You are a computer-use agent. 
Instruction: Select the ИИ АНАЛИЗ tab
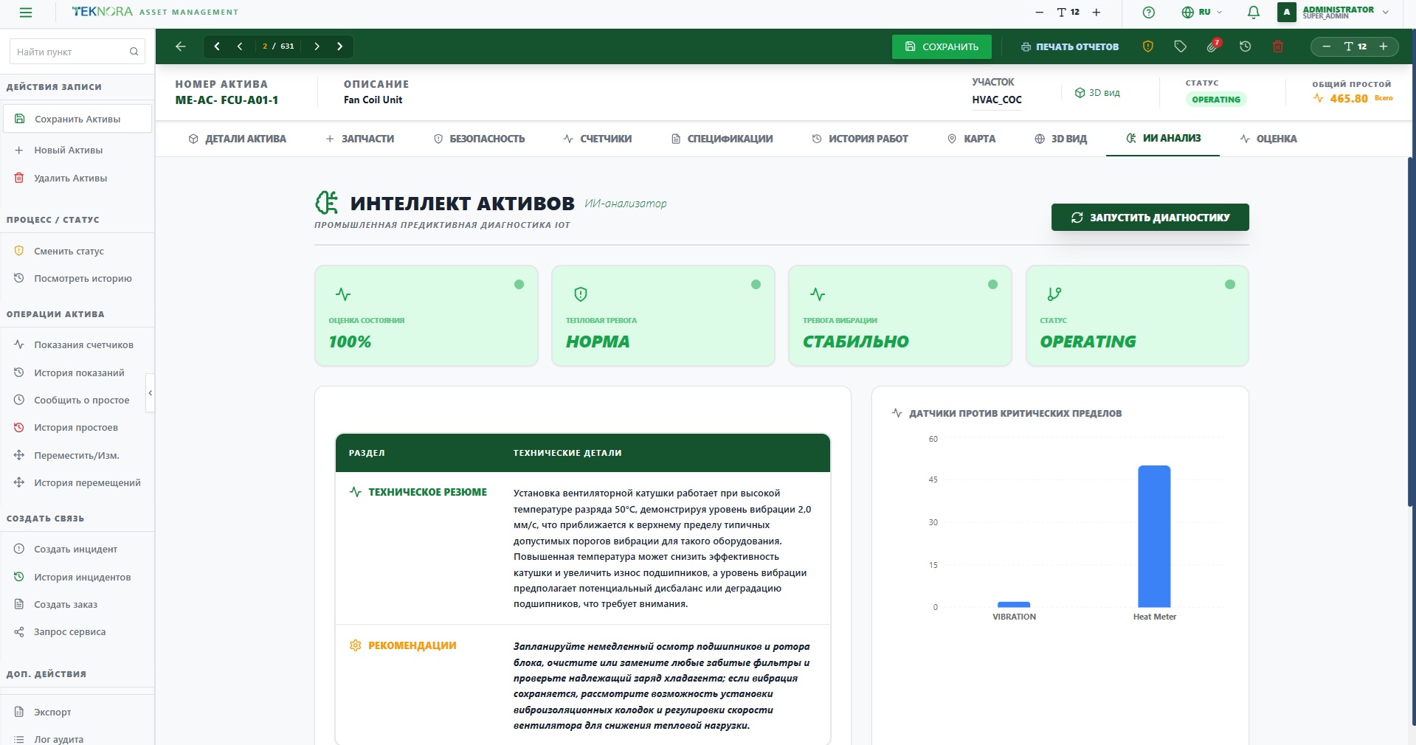pos(1163,138)
